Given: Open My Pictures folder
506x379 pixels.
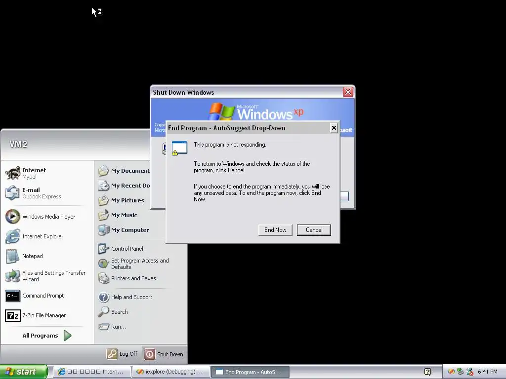Looking at the screenshot, I should (x=124, y=200).
